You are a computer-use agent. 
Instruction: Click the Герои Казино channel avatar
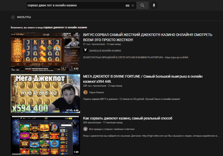pos(85,92)
